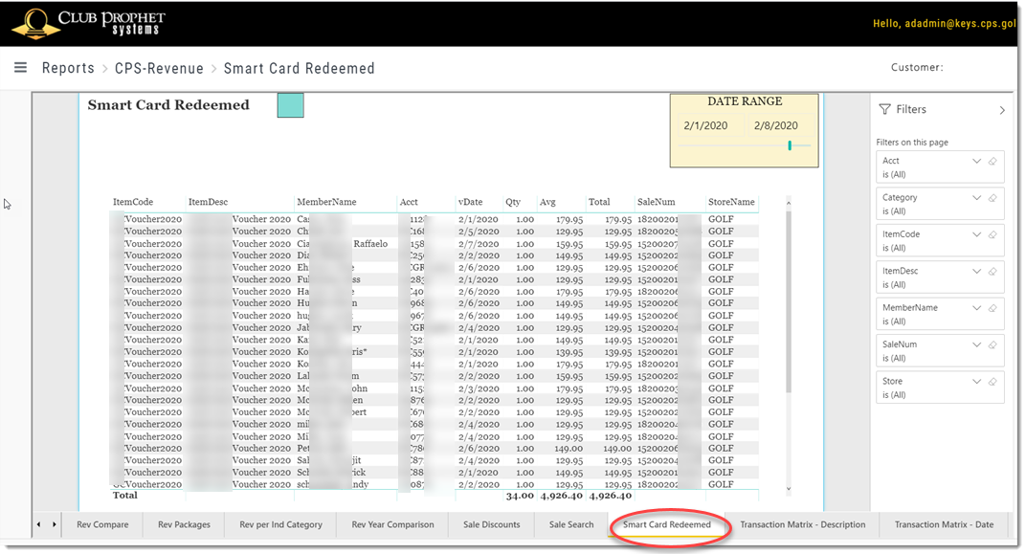Expand the Acct filter dropdown
This screenshot has width=1026, height=554.
click(976, 163)
